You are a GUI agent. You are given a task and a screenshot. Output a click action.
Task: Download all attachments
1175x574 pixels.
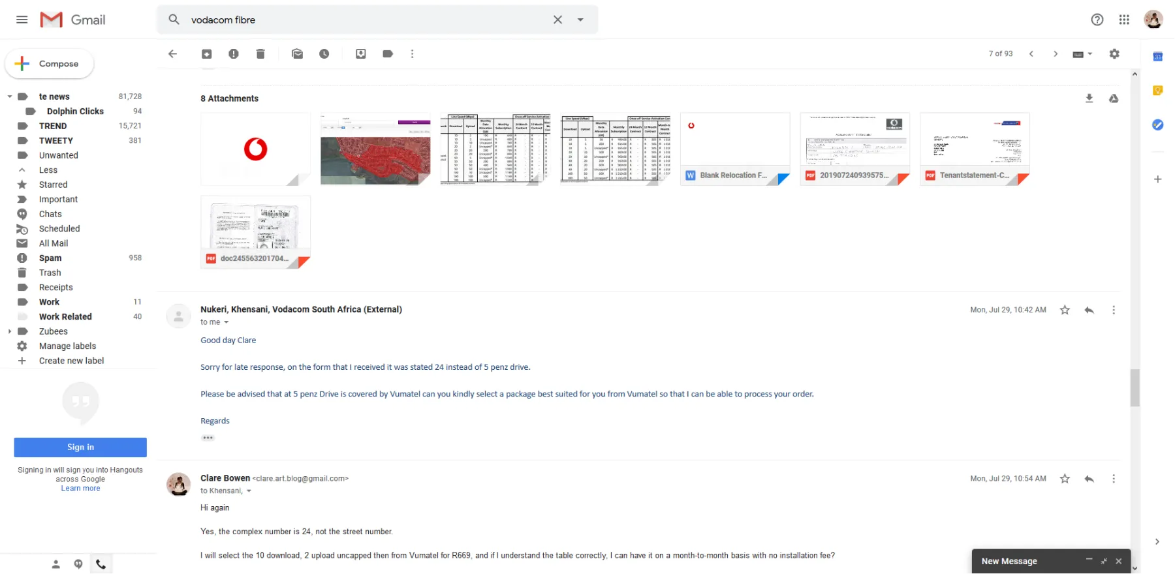(1089, 98)
